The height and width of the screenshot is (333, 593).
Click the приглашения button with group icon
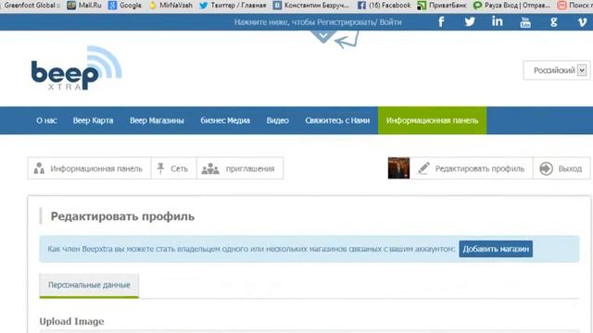(240, 168)
